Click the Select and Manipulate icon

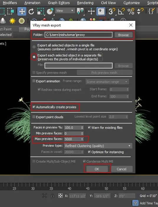pos(91,11)
